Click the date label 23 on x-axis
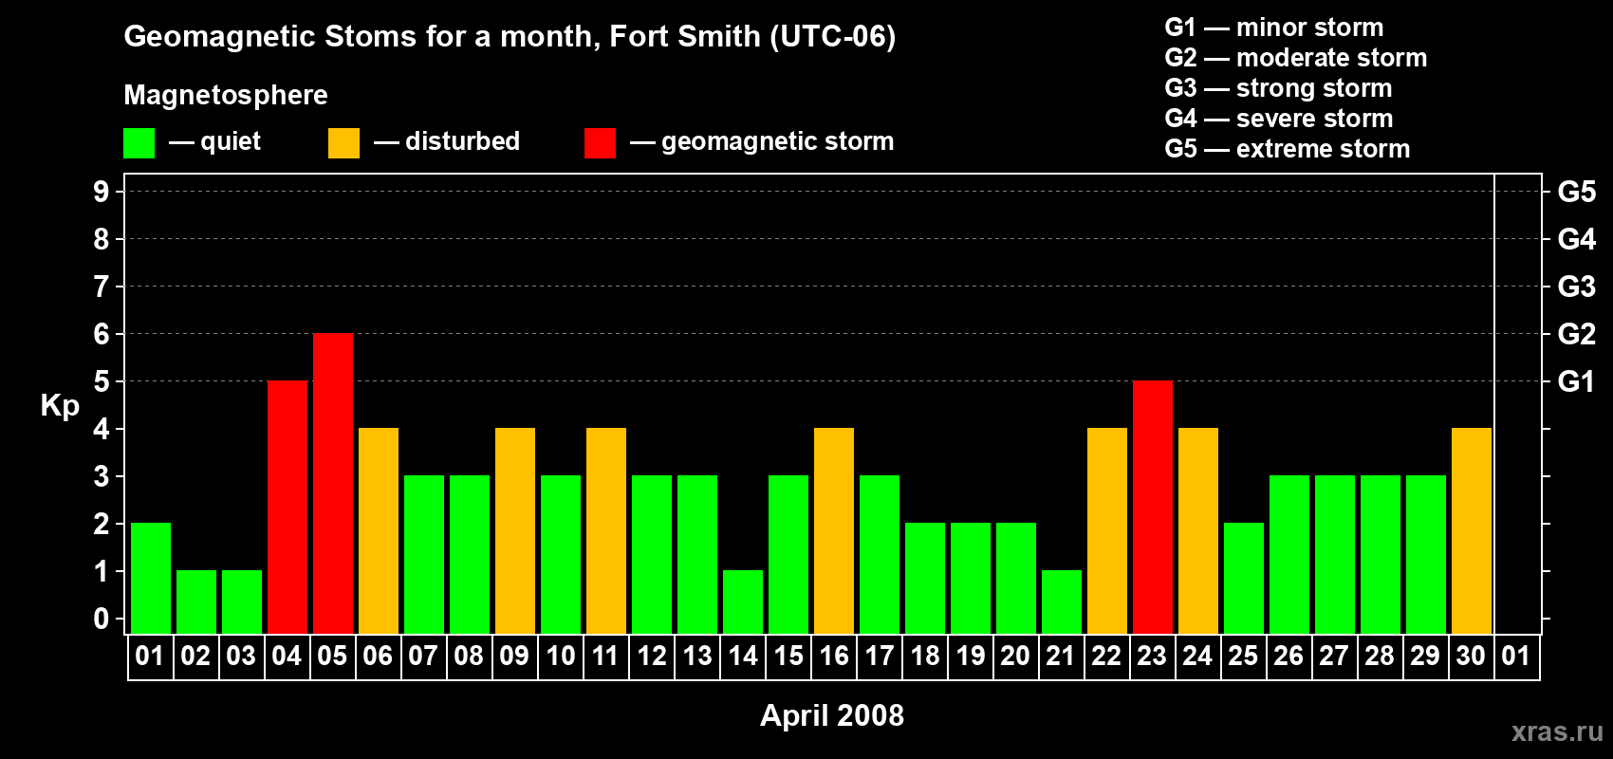 coord(1152,657)
